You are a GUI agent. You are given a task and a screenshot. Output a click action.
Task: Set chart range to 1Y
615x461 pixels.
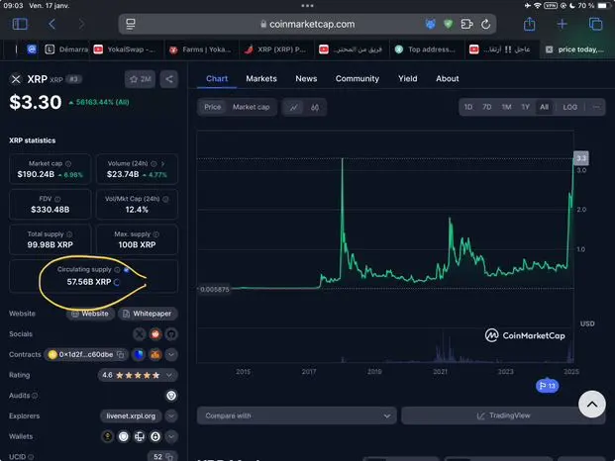[x=526, y=107]
